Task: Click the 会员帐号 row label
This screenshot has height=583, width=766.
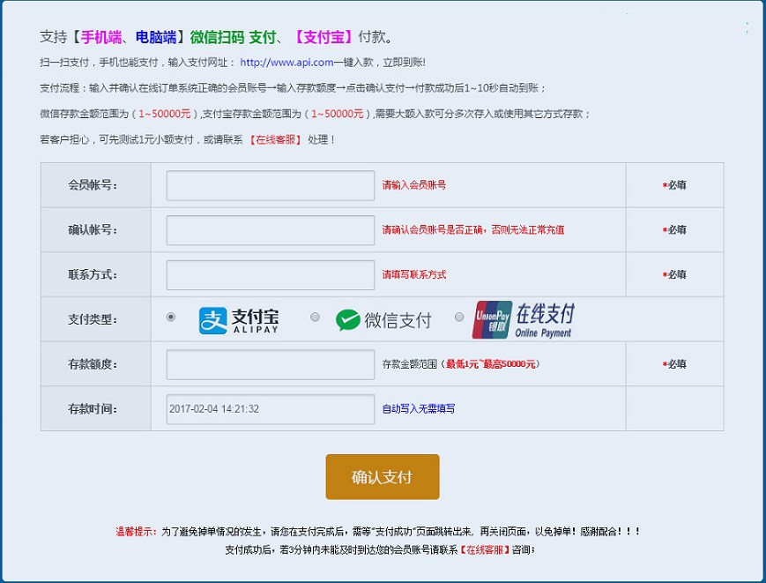Action: coord(93,185)
